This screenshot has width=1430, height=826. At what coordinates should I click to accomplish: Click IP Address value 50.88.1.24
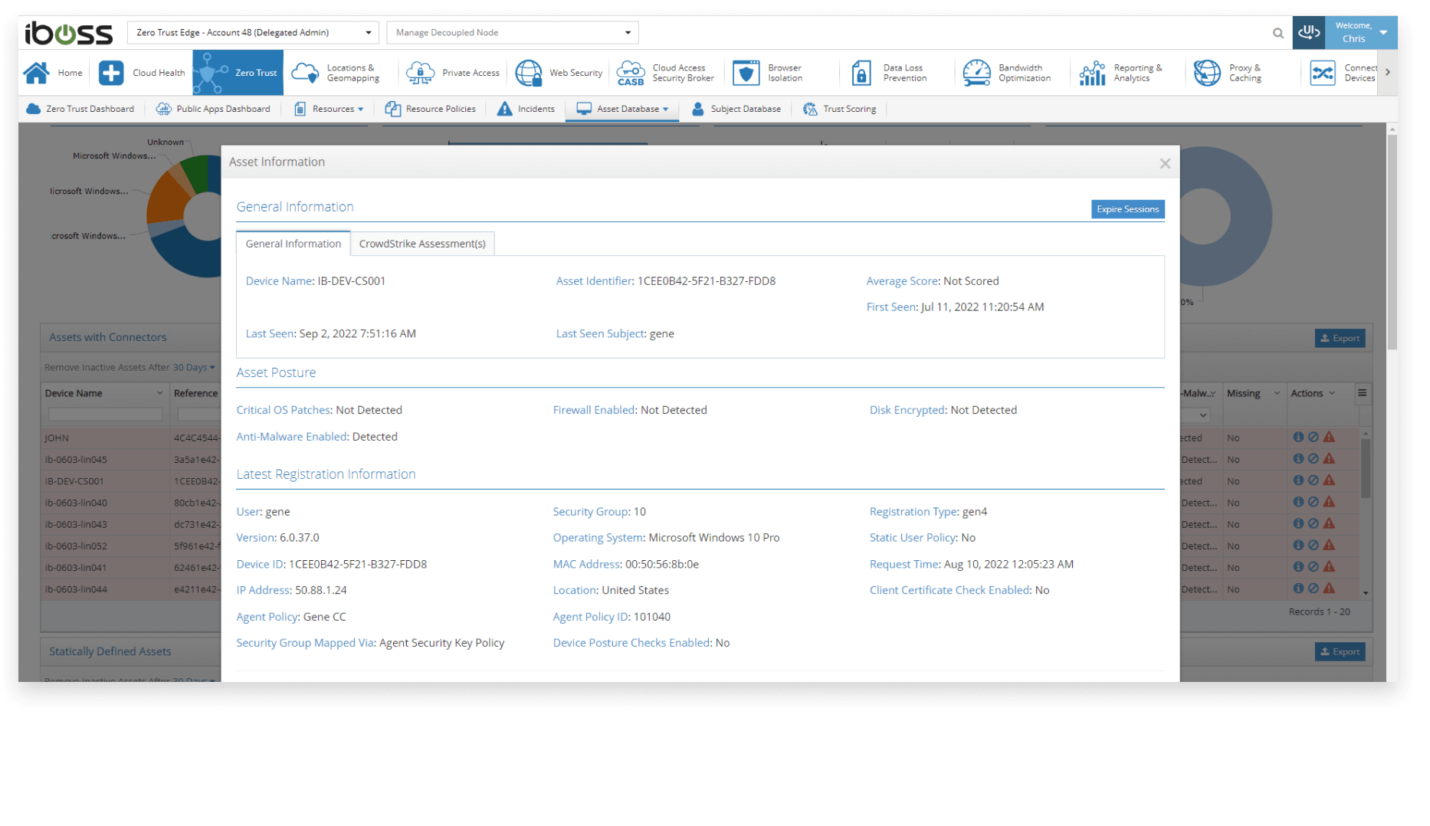click(x=321, y=590)
